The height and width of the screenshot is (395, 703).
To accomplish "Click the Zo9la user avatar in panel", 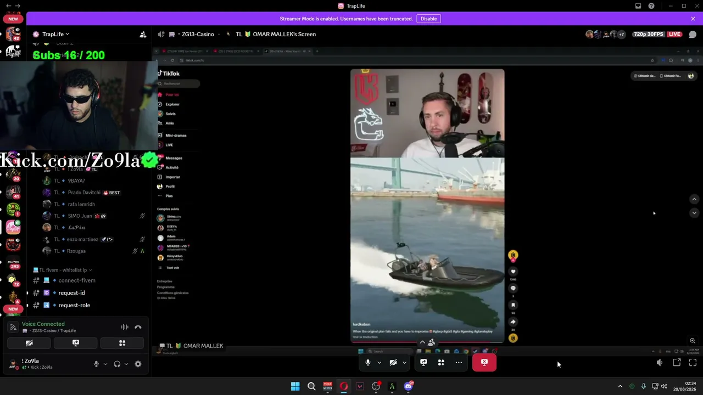I will pyautogui.click(x=13, y=364).
